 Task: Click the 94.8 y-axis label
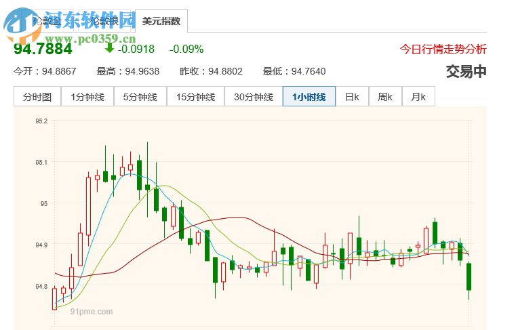click(41, 287)
